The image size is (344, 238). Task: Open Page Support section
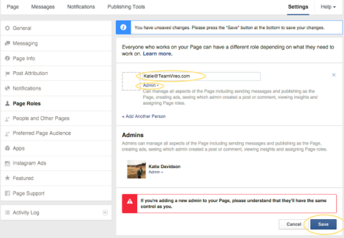click(x=56, y=194)
